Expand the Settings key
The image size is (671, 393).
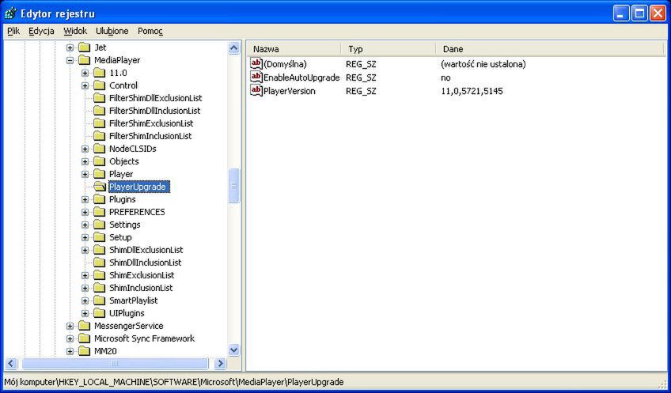[x=85, y=225]
